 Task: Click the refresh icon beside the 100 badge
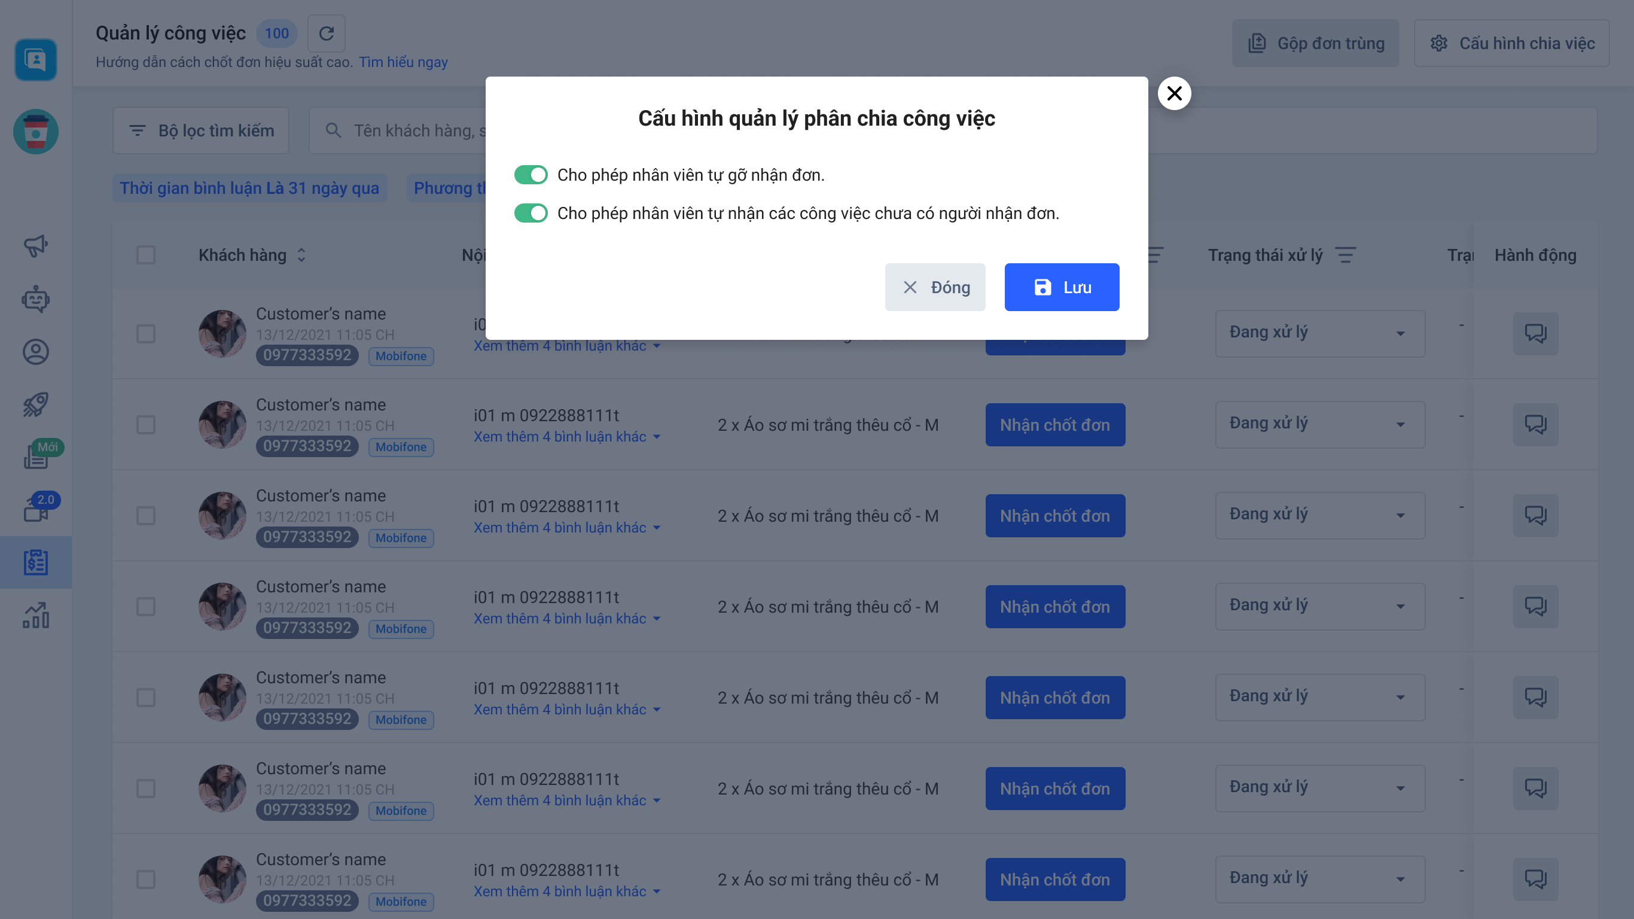click(x=326, y=34)
